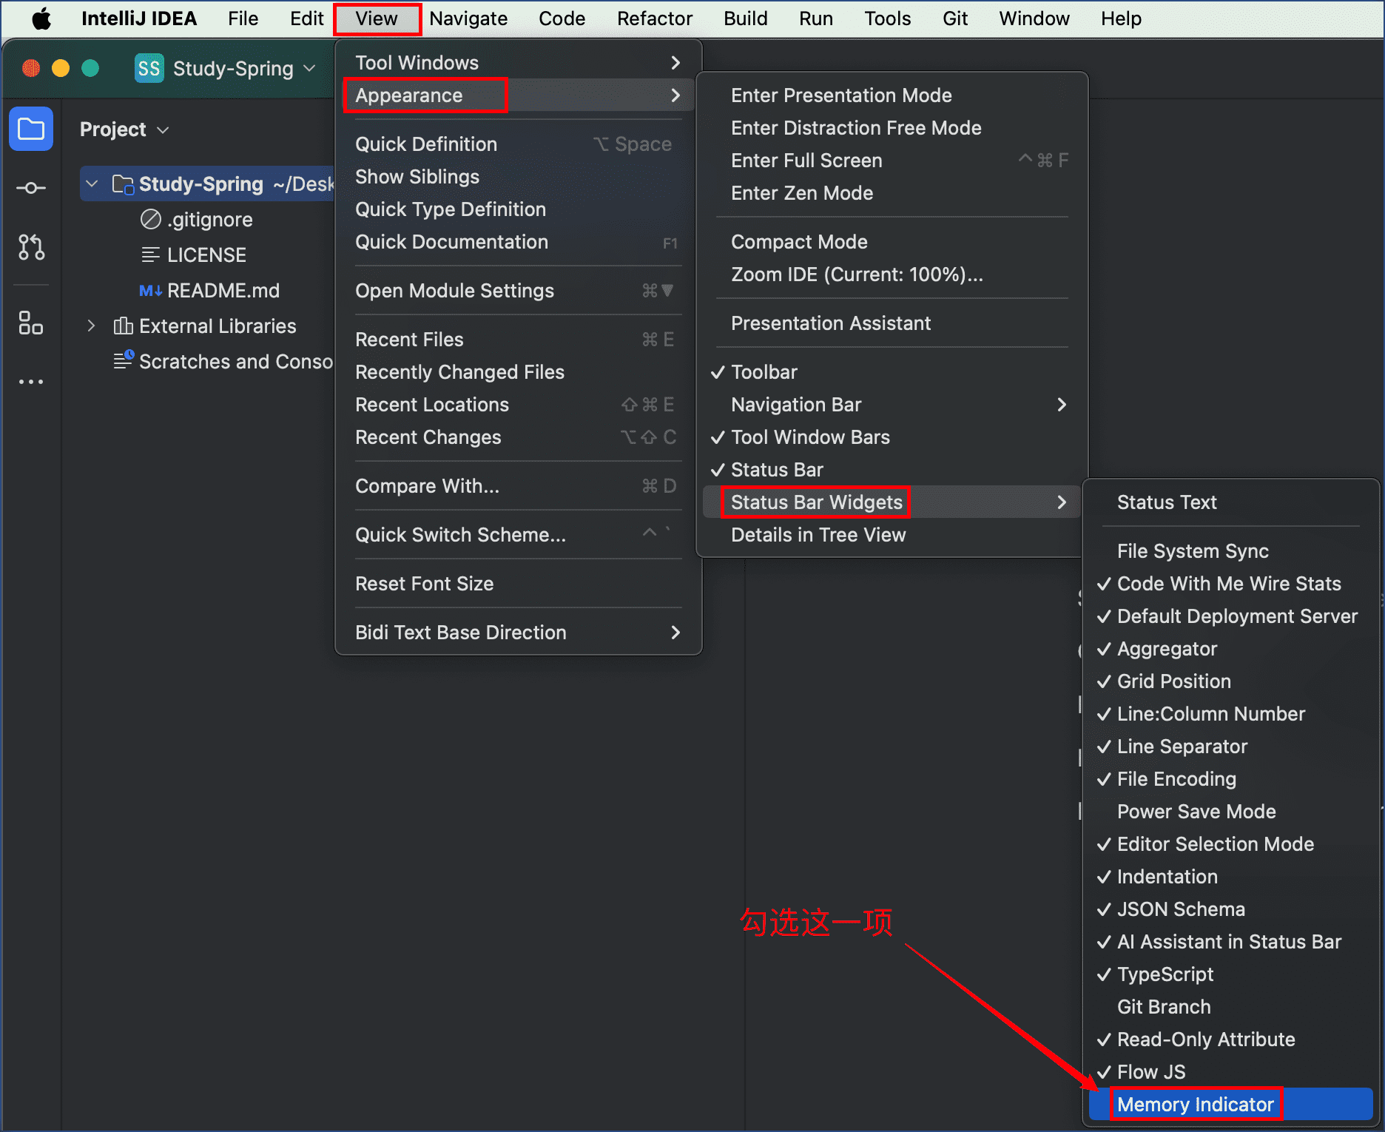Expand the Tool Windows submenu
Screen dimensions: 1385x1132
[x=518, y=63]
